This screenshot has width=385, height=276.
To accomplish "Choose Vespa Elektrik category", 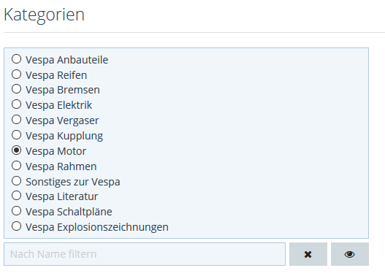I will point(17,104).
